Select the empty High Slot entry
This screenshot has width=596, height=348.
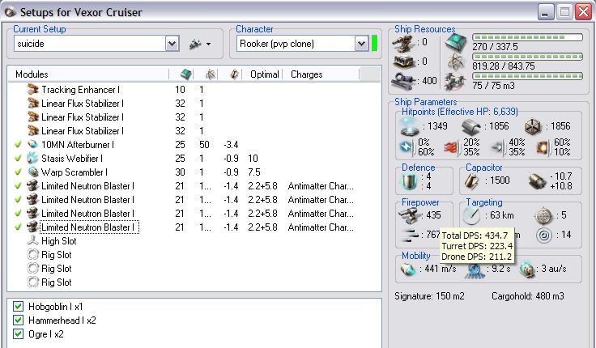(x=58, y=241)
